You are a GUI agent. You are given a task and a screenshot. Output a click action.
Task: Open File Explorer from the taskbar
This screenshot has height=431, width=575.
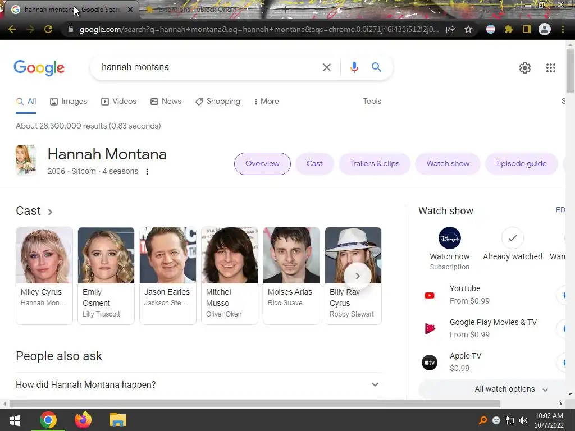[x=118, y=420]
